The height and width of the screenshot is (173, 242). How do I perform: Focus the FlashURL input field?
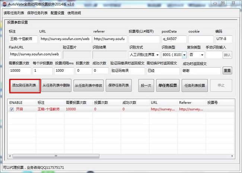pos(35,55)
